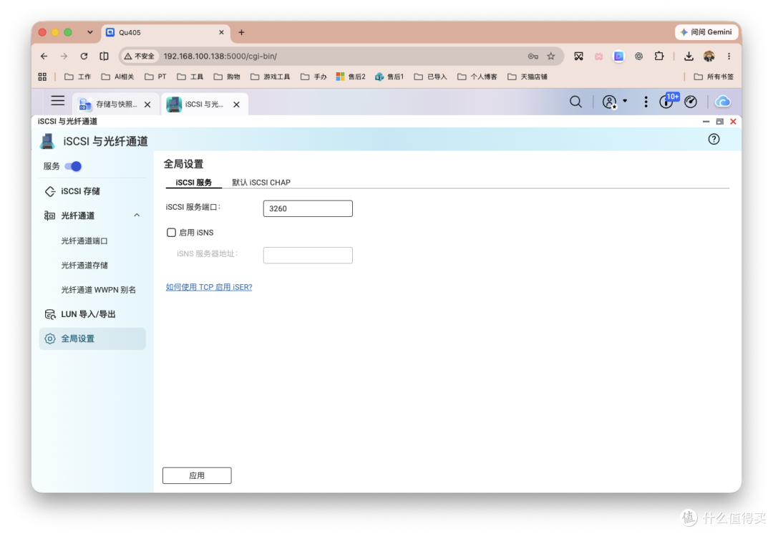This screenshot has width=773, height=534.
Task: Select 全局设置 in sidebar
Action: pos(92,339)
